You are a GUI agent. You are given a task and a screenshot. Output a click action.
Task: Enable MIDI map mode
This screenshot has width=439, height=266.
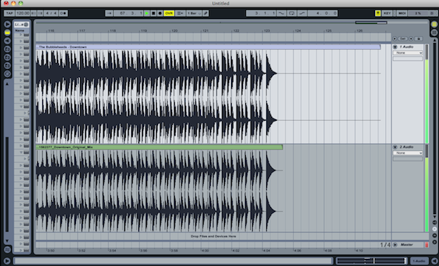(402, 13)
